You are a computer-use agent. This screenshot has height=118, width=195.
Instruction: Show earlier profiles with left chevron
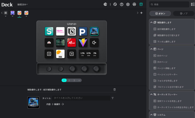coord(2,13)
